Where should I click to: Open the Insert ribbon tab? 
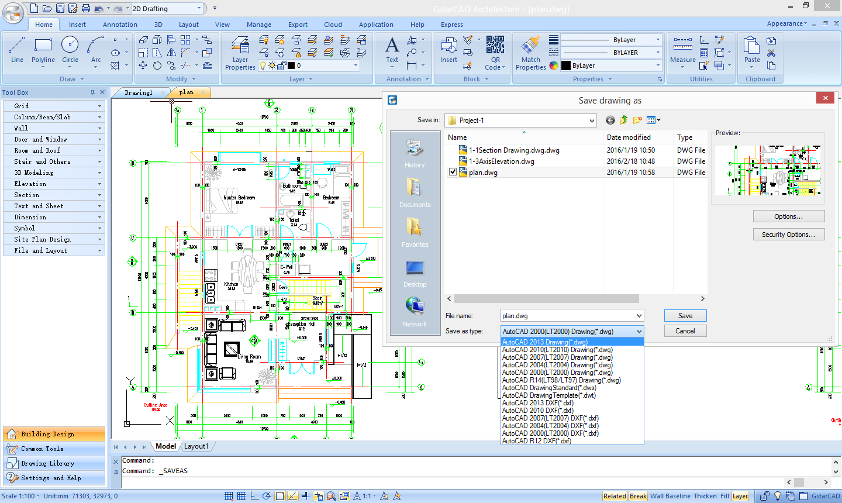77,25
